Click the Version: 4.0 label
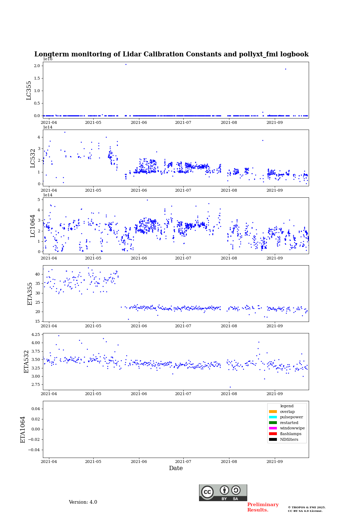 [83, 502]
